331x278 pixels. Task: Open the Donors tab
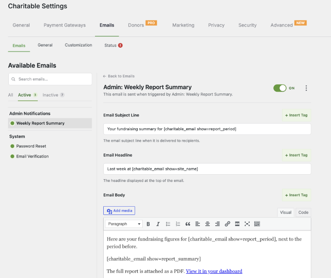136,25
